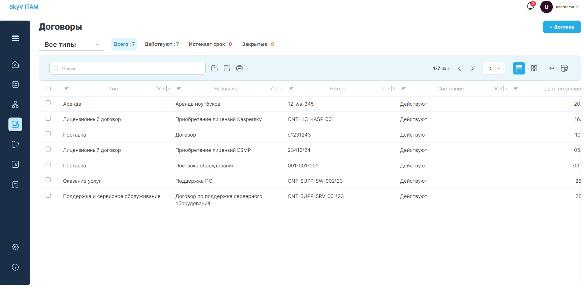Toggle the select-all header checkbox
Image resolution: width=584 pixels, height=289 pixels.
click(x=48, y=89)
